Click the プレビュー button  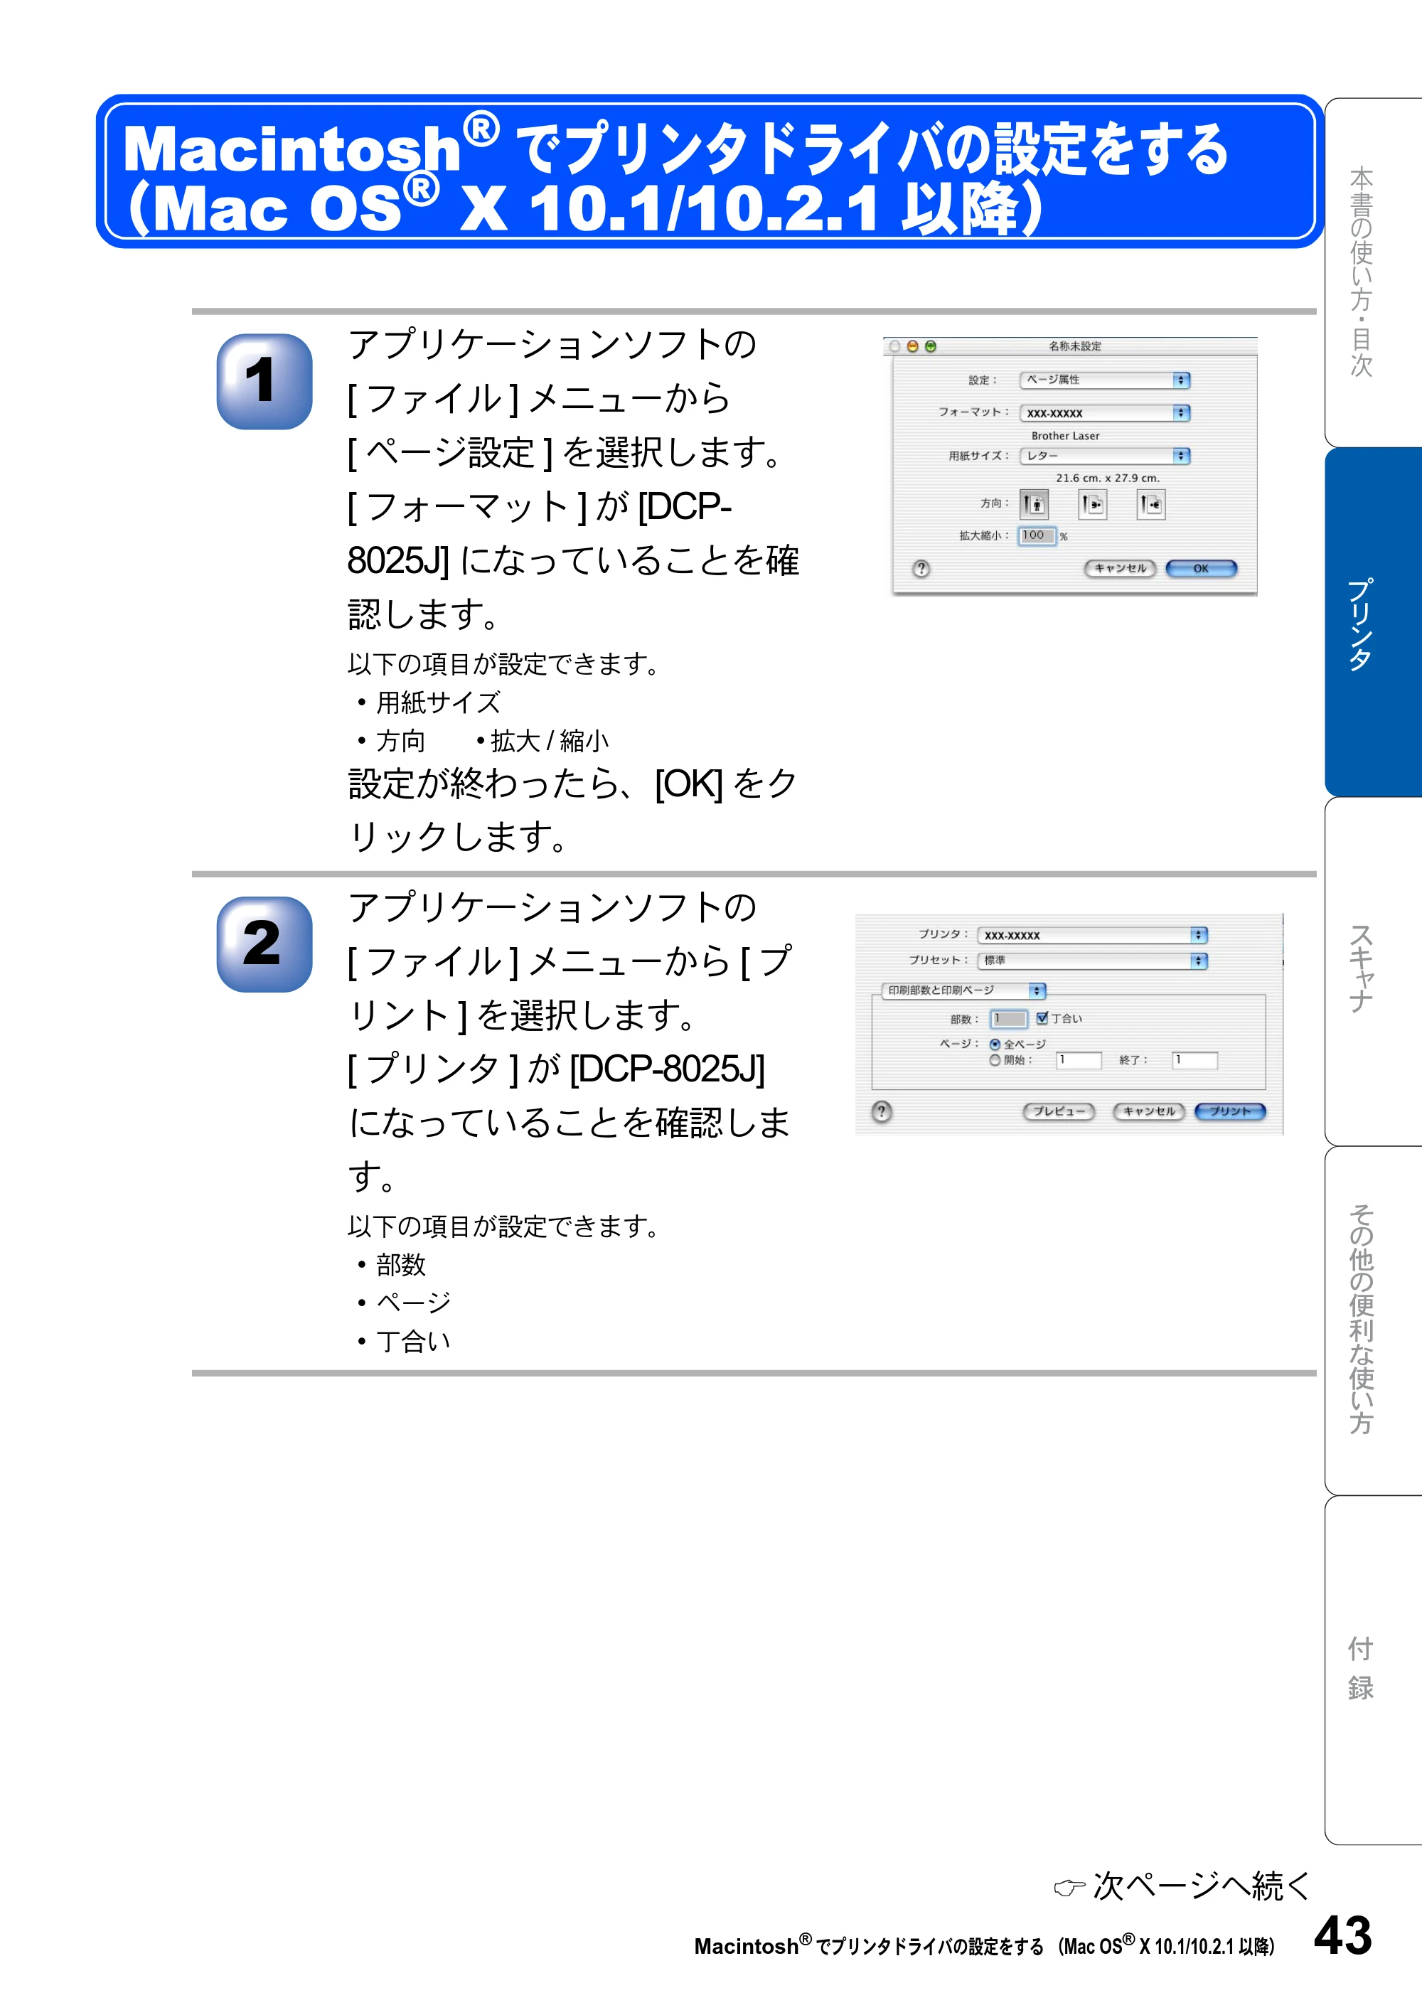(1059, 1112)
